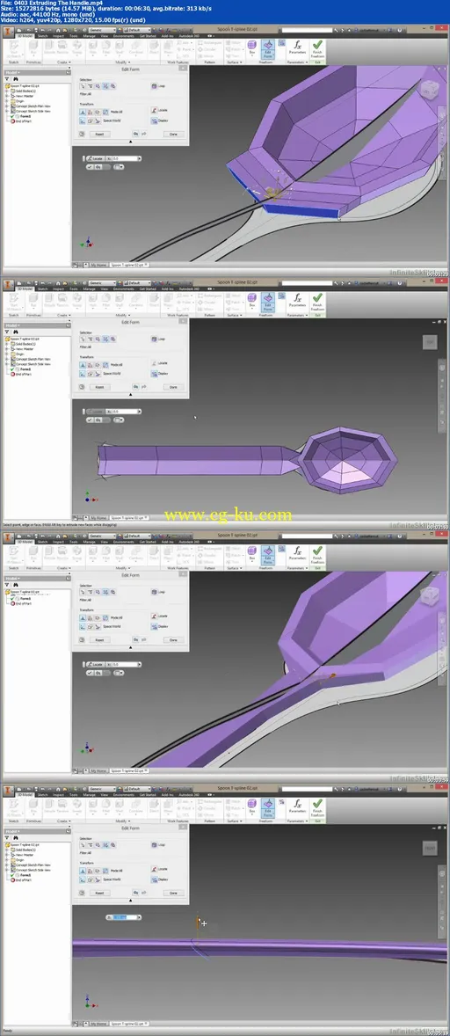Click X 0.0 value field in third frame
Viewport: 450px width, 1036px height.
point(125,664)
